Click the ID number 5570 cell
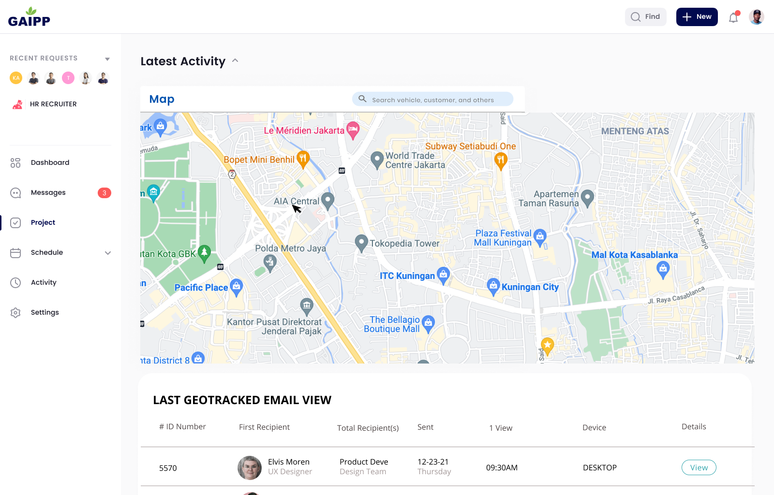 tap(168, 468)
